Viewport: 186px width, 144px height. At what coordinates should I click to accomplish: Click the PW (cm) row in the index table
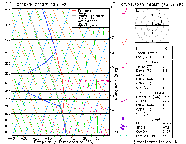154,57
